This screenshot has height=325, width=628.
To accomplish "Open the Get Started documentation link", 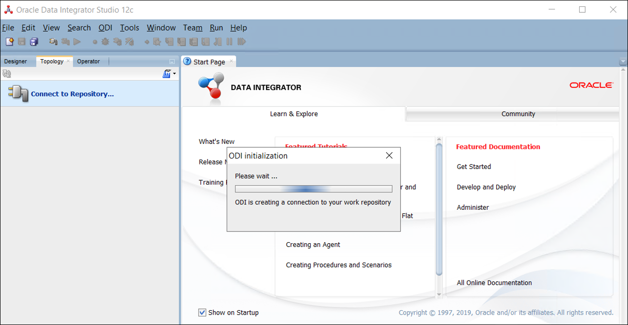I will pos(473,166).
